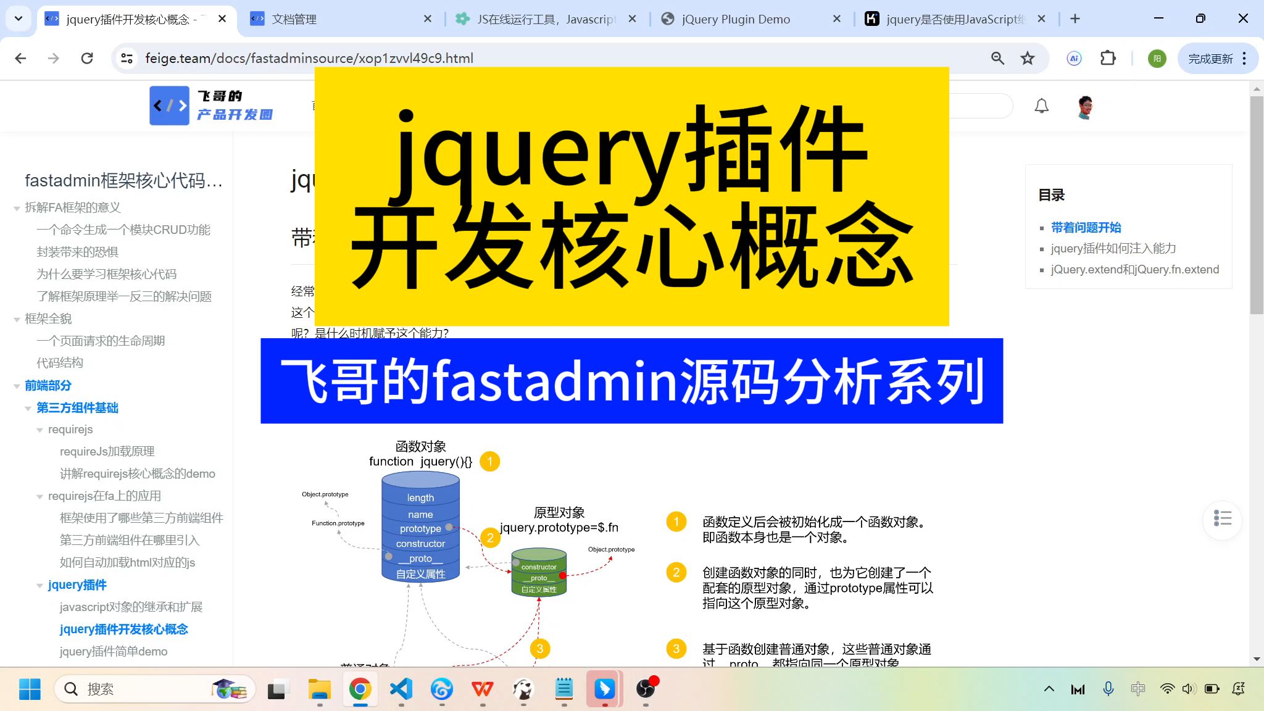Open the AI extension icon
Screen dimensions: 1264x711
click(1074, 58)
